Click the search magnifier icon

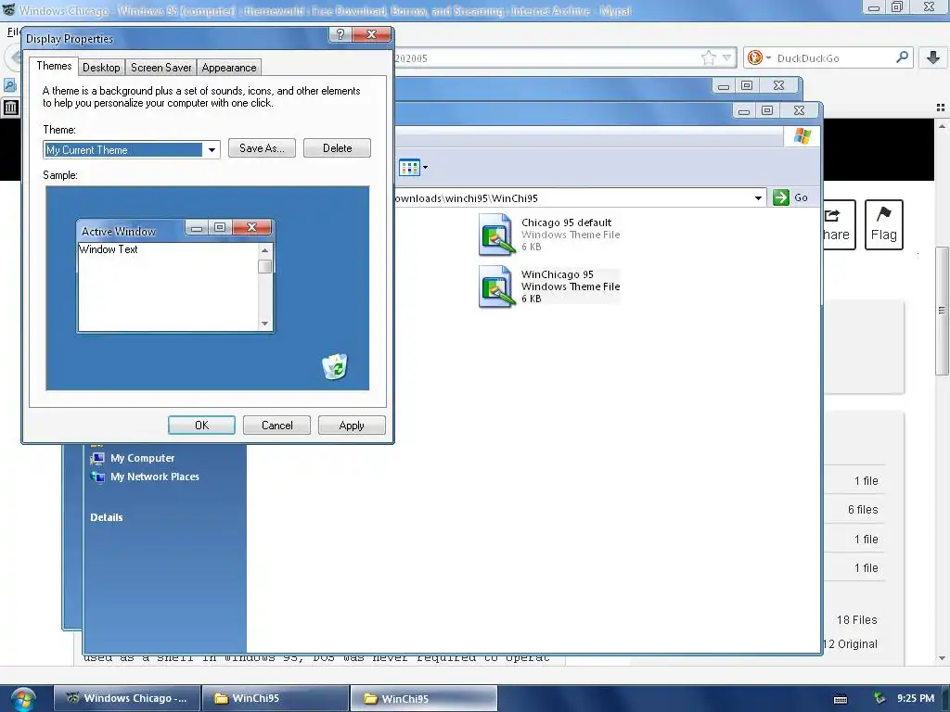902,57
